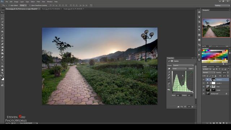
Task: Hide the Curves 1 layer
Action: [204, 79]
